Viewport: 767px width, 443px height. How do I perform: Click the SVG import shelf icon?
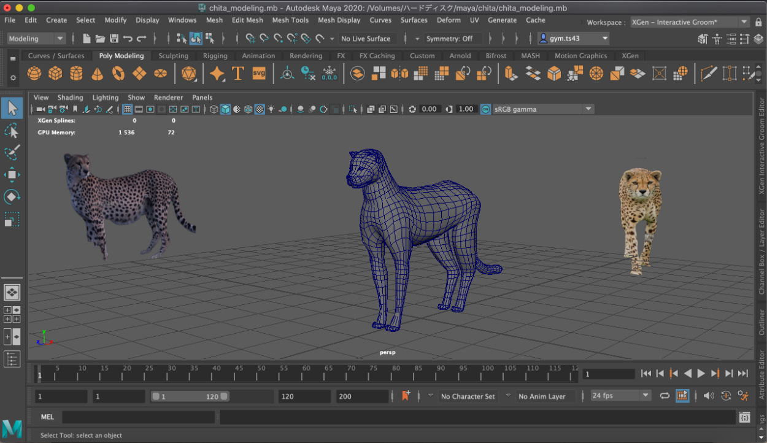(259, 74)
